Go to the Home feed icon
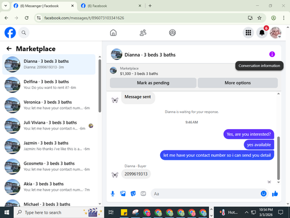Screen dimensions: 290x218 [x=113, y=33]
